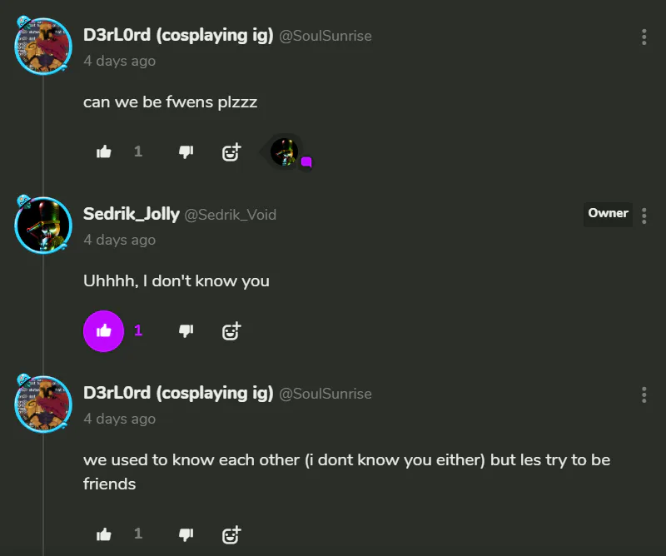
Task: Add reaction to Sedrik_Jolly's comment
Action: tap(231, 330)
